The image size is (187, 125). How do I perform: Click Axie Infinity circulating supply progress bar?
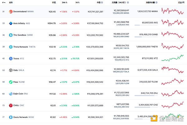pyautogui.click(x=146, y=25)
